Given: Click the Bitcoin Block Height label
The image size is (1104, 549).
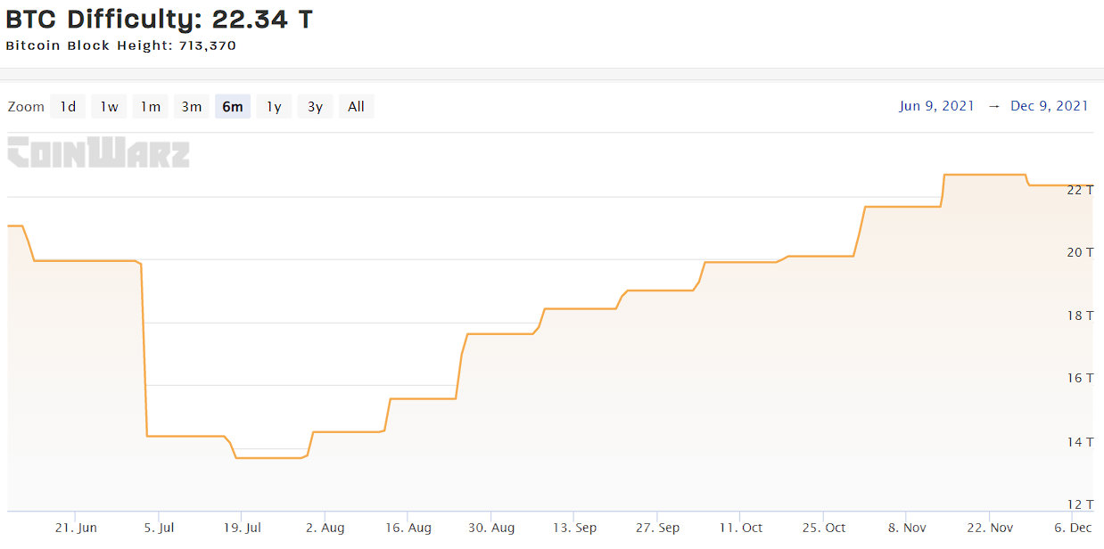Looking at the screenshot, I should [120, 45].
